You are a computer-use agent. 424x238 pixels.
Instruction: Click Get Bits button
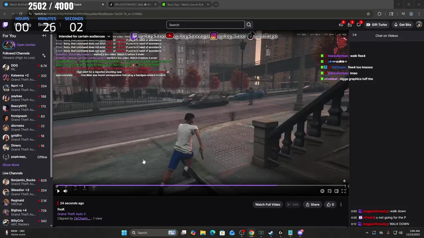point(402,25)
